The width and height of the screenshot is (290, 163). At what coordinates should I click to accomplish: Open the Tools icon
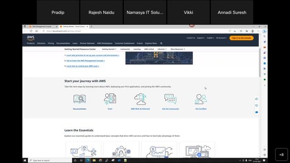pyautogui.click(x=110, y=99)
